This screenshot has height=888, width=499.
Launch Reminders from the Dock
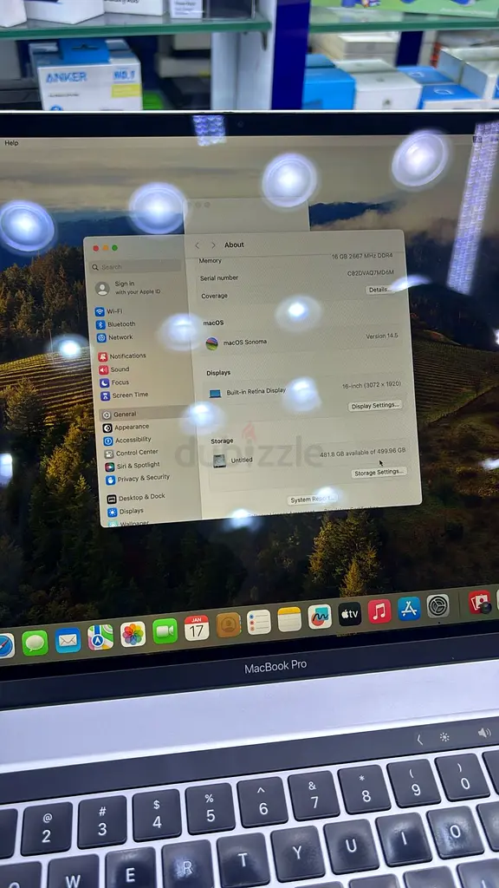(x=259, y=622)
